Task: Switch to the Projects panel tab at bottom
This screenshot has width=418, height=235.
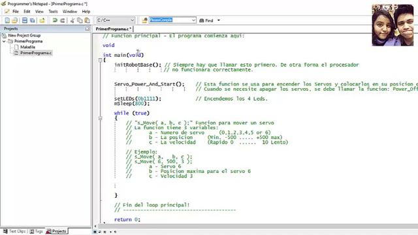Action: (56, 231)
